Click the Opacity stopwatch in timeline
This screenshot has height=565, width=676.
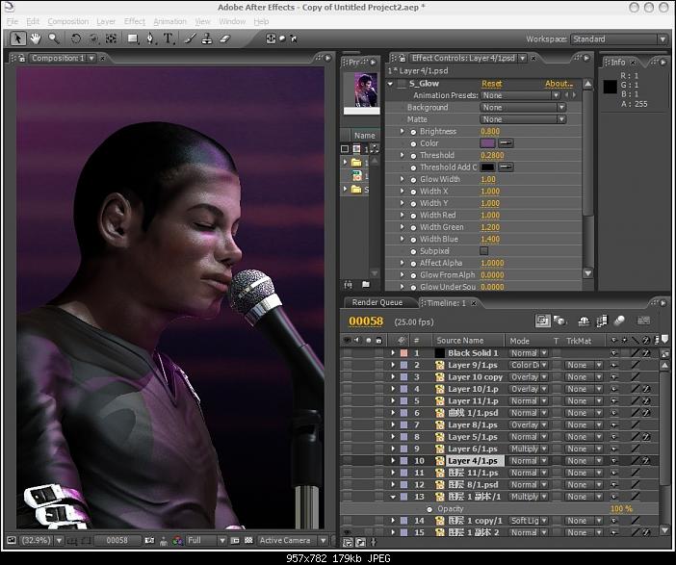pos(429,509)
